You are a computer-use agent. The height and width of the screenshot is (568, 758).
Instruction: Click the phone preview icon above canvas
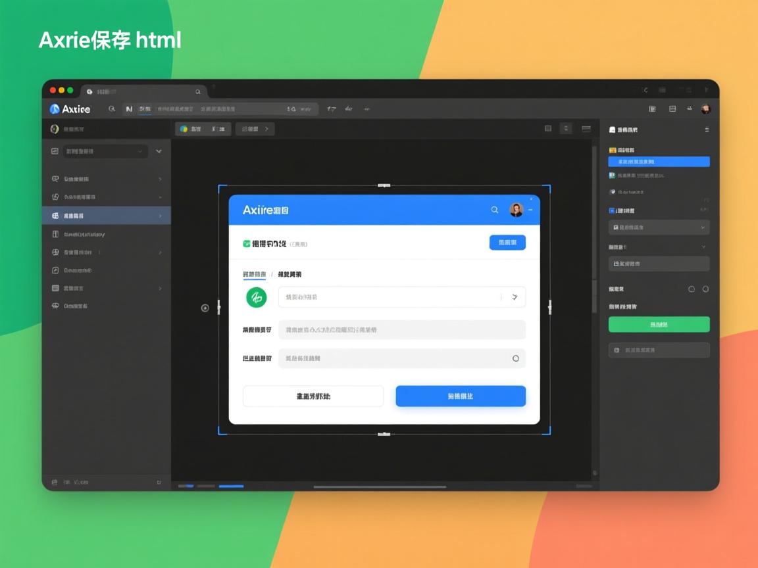pos(566,129)
